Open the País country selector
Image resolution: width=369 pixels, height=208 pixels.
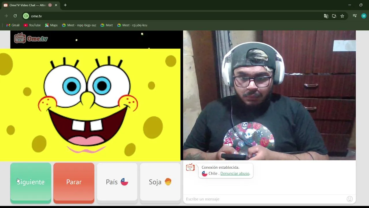tap(117, 182)
